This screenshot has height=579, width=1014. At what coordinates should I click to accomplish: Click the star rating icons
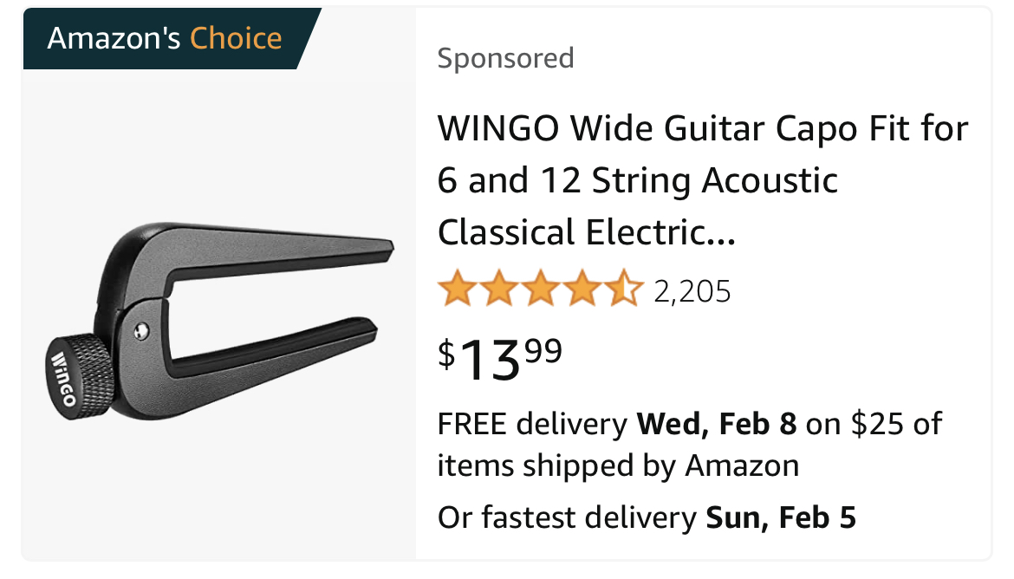pyautogui.click(x=540, y=289)
